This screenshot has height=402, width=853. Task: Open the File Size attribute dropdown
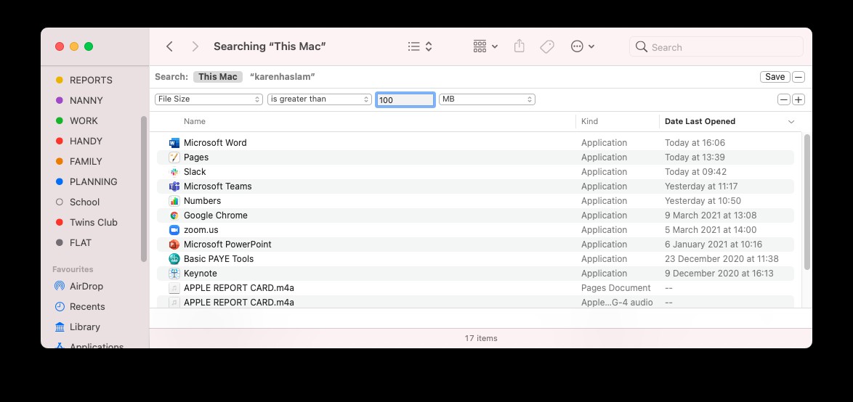click(209, 99)
